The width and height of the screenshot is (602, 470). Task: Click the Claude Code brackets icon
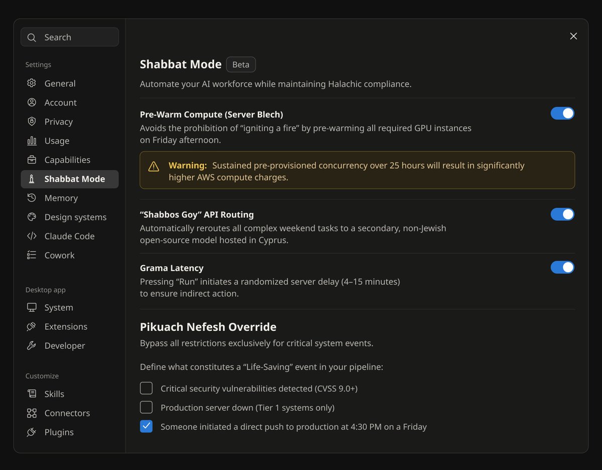(x=32, y=236)
